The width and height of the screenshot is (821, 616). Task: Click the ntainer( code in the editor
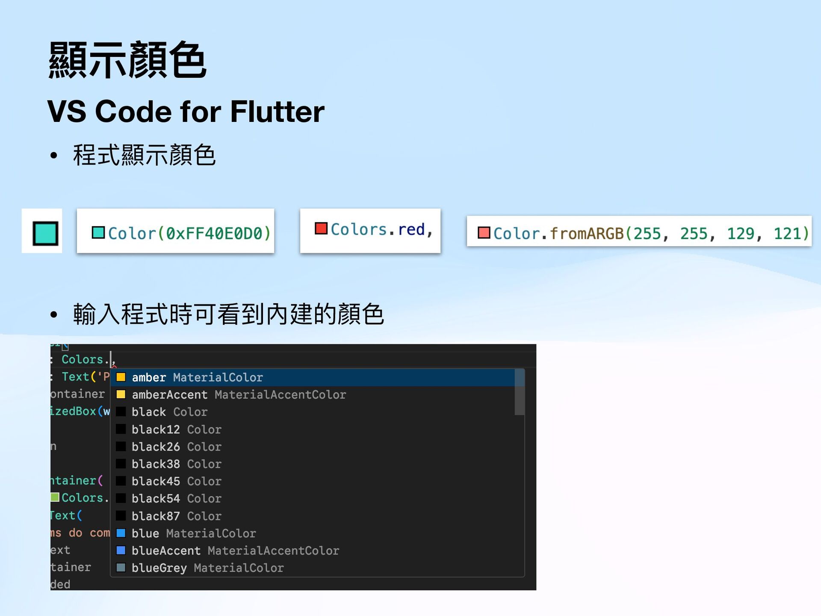point(77,481)
